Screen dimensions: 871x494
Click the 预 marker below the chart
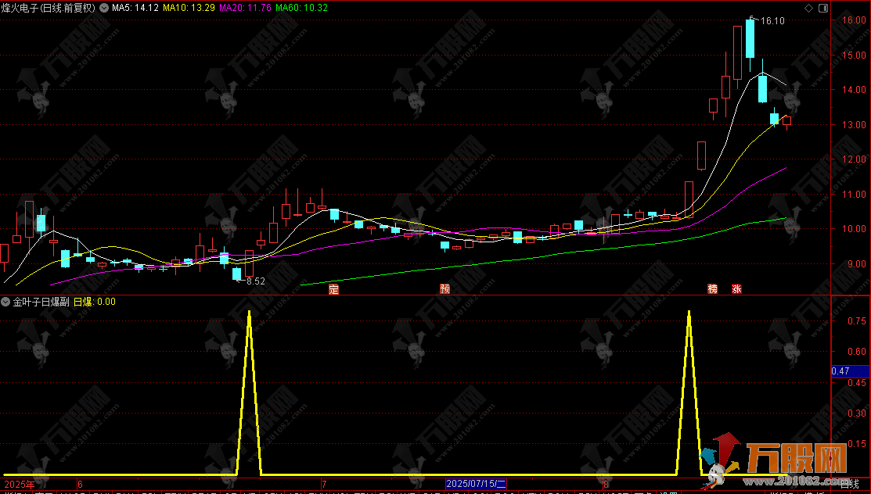[x=444, y=288]
